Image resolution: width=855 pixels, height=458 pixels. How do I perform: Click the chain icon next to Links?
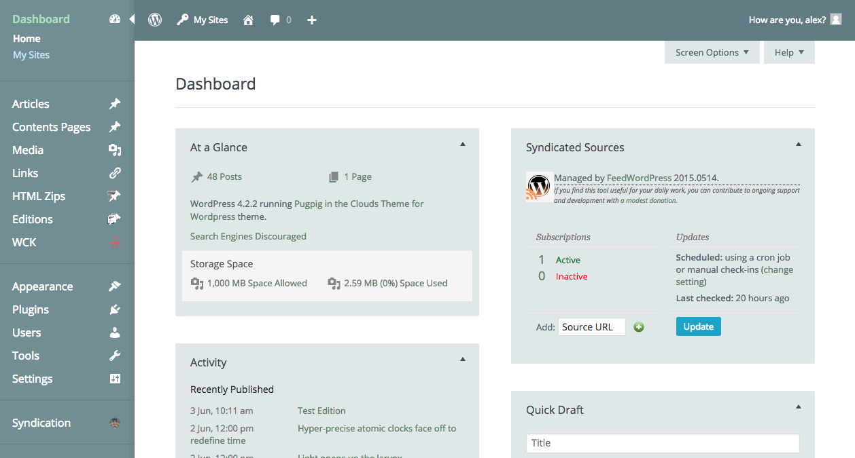pos(115,173)
